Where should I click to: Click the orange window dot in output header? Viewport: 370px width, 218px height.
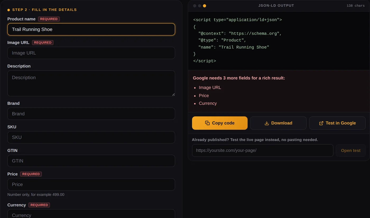point(205,6)
